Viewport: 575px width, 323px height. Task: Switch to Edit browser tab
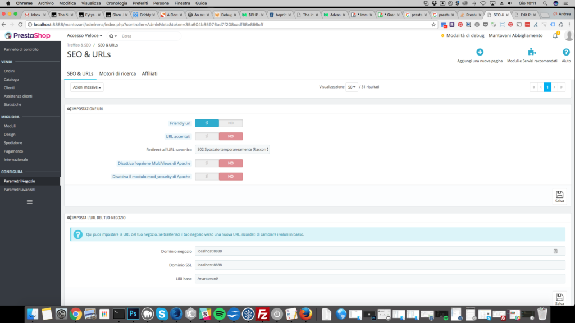pyautogui.click(x=525, y=15)
